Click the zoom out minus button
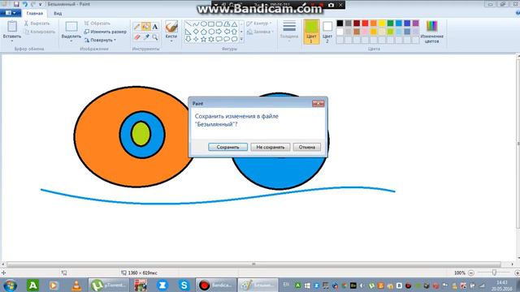The image size is (520, 292). [x=471, y=273]
